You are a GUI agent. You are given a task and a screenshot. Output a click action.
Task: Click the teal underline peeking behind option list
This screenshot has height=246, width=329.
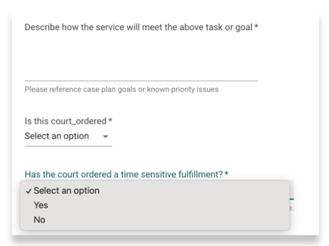click(292, 199)
